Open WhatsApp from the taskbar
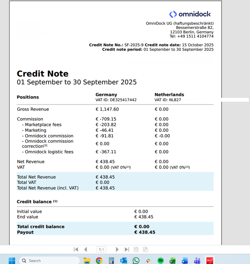The width and height of the screenshot is (250, 264). tap(136, 261)
